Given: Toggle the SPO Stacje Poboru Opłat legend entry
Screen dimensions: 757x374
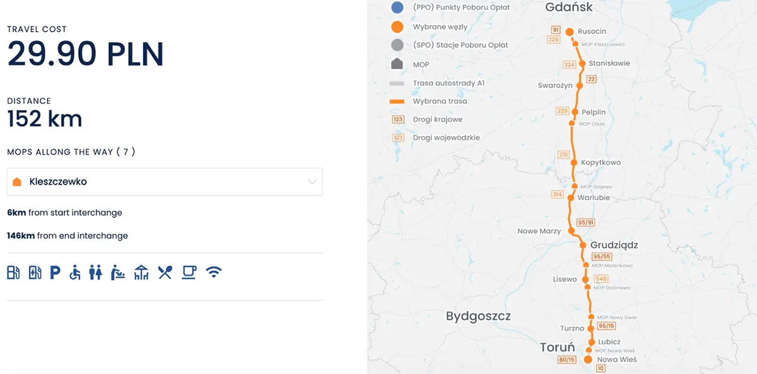Looking at the screenshot, I should point(396,45).
